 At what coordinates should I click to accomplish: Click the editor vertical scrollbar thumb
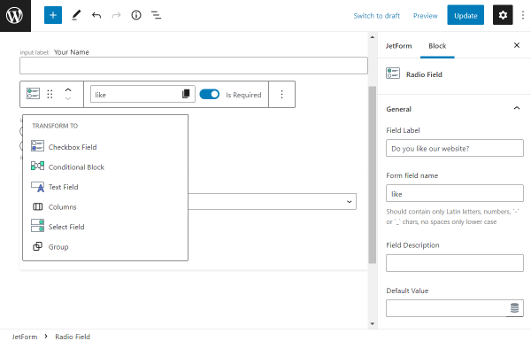click(373, 174)
